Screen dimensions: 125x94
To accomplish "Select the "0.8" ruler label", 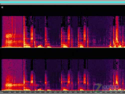I will coord(20,92).
